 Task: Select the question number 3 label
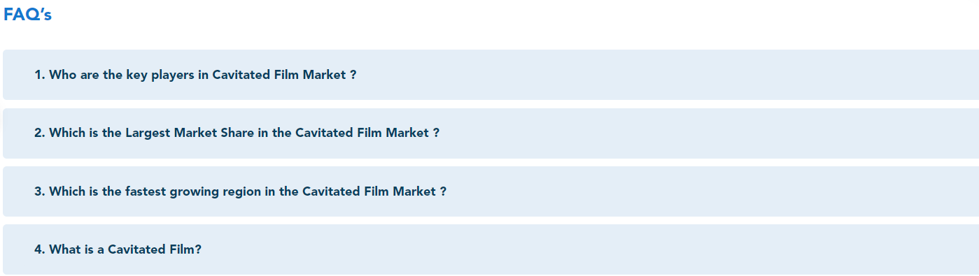click(39, 191)
